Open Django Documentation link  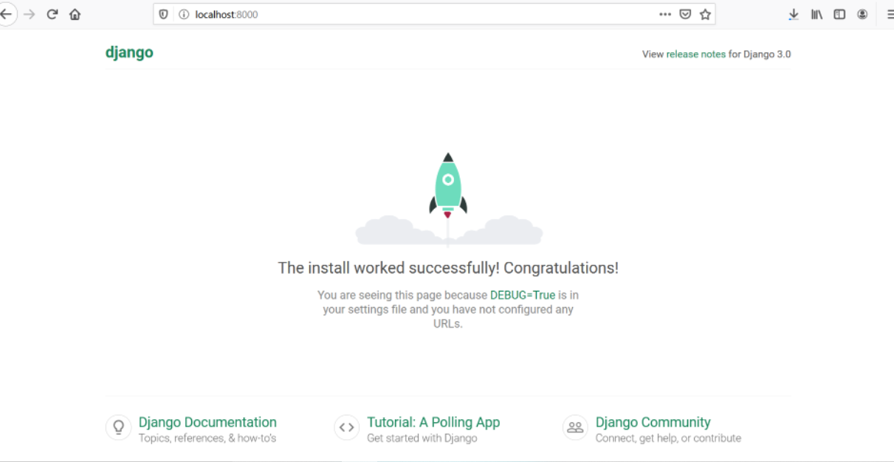coord(207,422)
